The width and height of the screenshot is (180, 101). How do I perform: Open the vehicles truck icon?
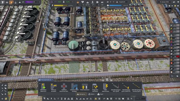[x=102, y=2]
